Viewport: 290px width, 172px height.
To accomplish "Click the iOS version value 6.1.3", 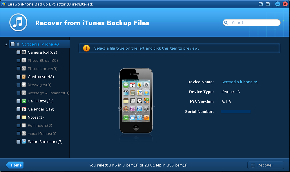I will click(226, 102).
